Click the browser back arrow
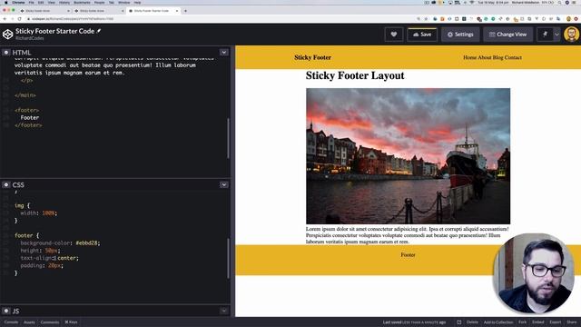581x327 pixels. (5, 18)
